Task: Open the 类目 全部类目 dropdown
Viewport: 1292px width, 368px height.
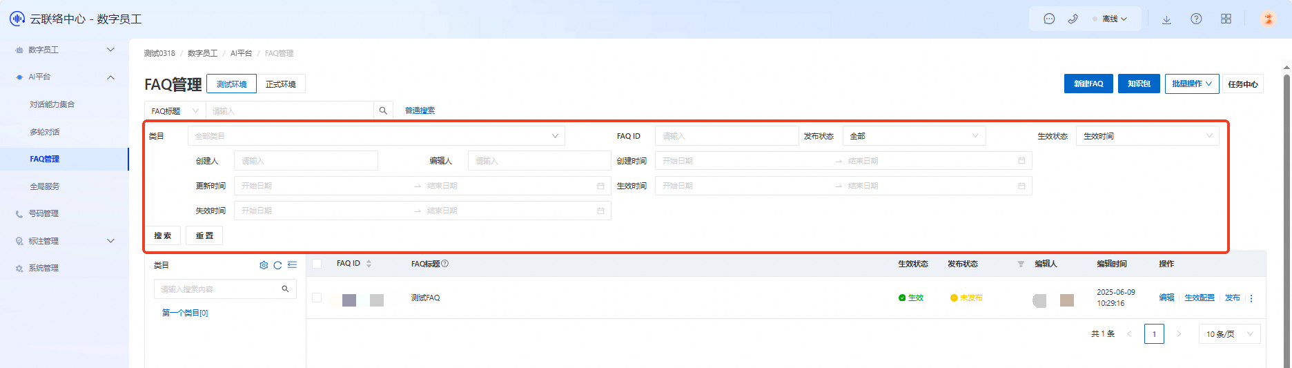Action: [x=376, y=136]
